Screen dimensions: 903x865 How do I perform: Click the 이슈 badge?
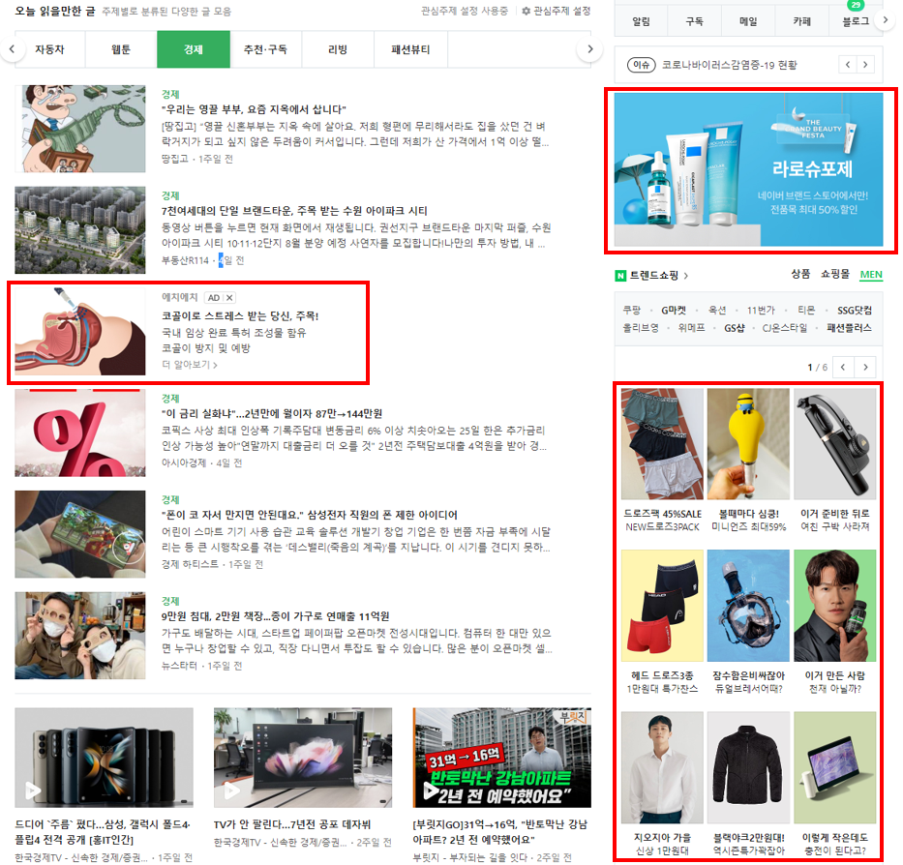pos(641,65)
